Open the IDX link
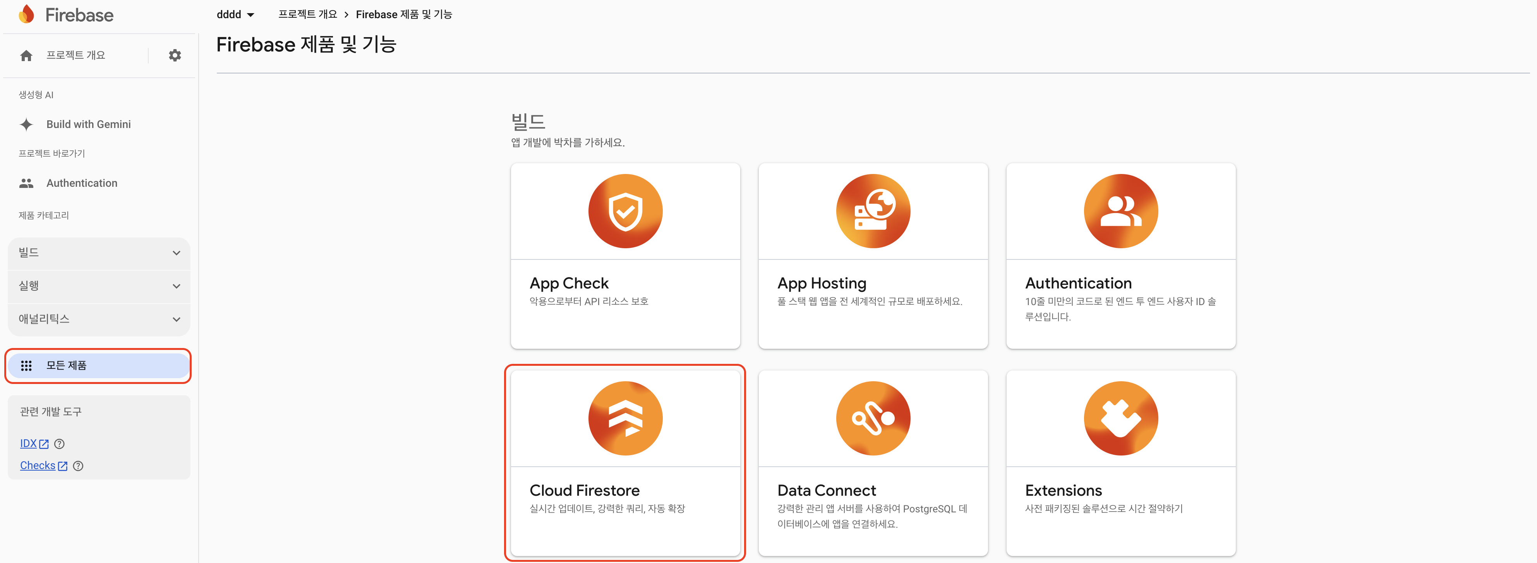 tap(28, 444)
